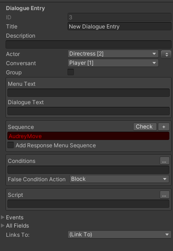The height and width of the screenshot is (251, 173).
Task: Click the Dialogue Entry heading
Action: (x=25, y=8)
